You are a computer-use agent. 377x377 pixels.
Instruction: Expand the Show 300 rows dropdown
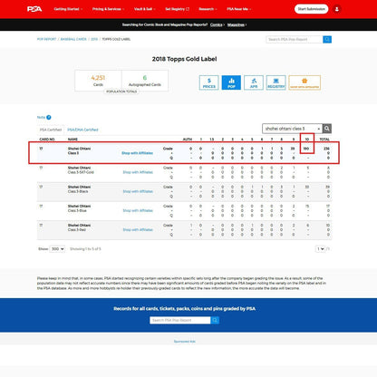(57, 249)
